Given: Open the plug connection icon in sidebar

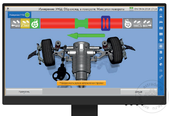Looking at the screenshot, I should tap(161, 58).
